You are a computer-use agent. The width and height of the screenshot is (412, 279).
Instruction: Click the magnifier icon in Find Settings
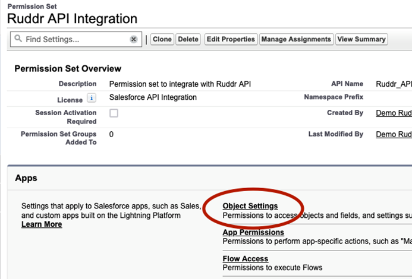pyautogui.click(x=18, y=39)
